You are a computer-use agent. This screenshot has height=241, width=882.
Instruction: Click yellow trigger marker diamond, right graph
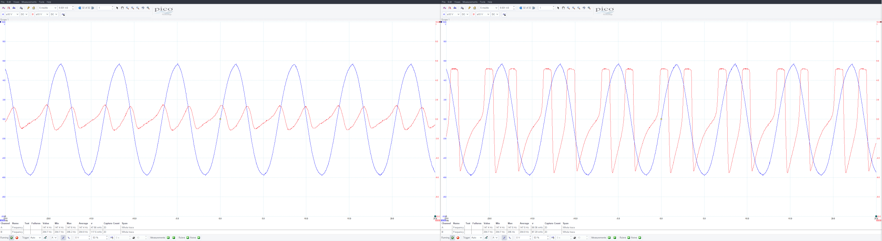(x=661, y=119)
